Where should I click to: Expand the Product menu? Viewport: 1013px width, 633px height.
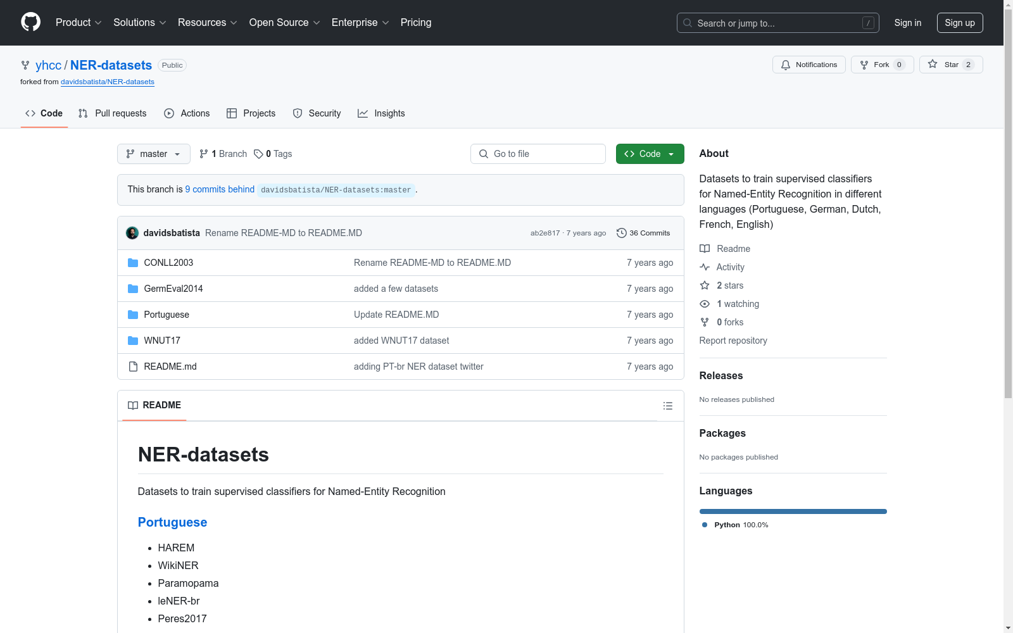click(x=79, y=22)
